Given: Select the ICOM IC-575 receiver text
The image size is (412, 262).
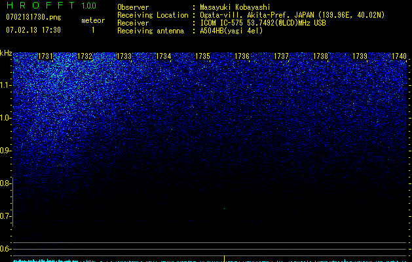Looking at the screenshot, I should tap(263, 23).
